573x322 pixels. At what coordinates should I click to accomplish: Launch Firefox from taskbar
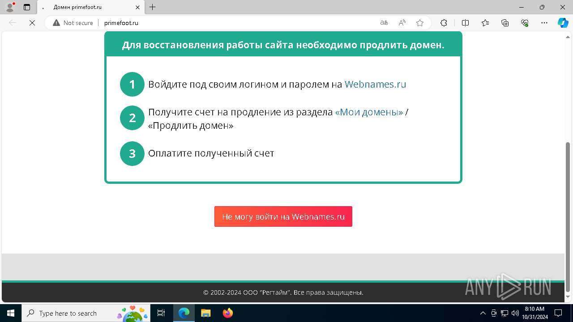(228, 313)
